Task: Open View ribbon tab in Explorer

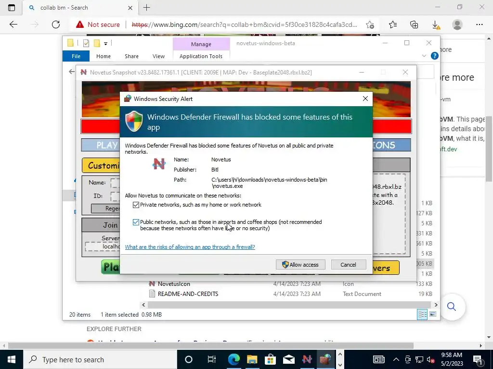Action: pyautogui.click(x=158, y=56)
